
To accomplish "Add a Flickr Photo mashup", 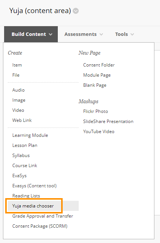I will click(x=95, y=111).
